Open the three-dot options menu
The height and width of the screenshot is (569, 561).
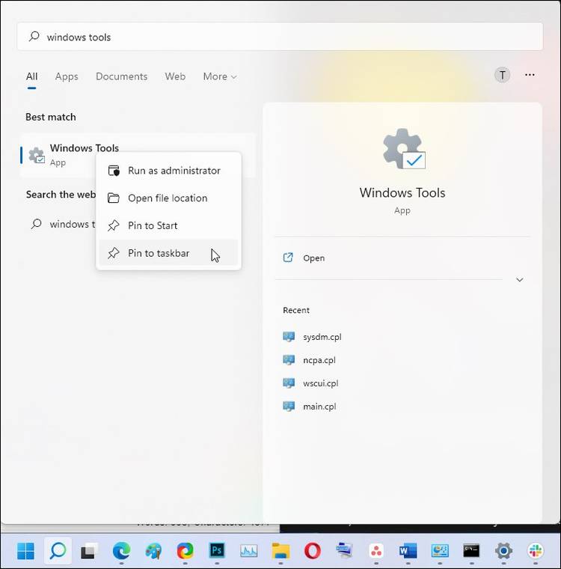tap(530, 75)
